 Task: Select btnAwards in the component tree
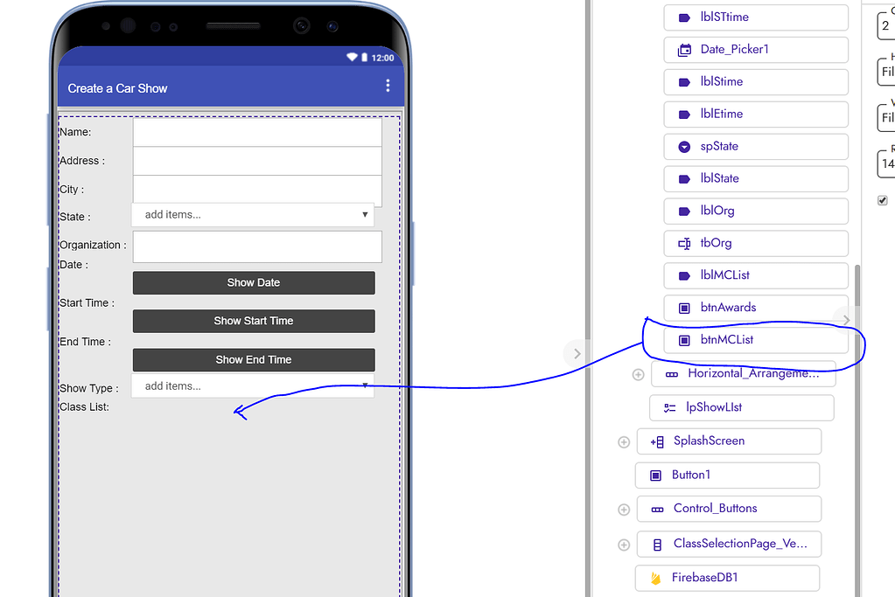click(x=756, y=308)
